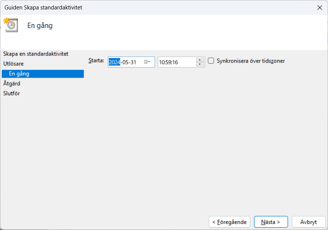Click the month 05 in date field

125,62
